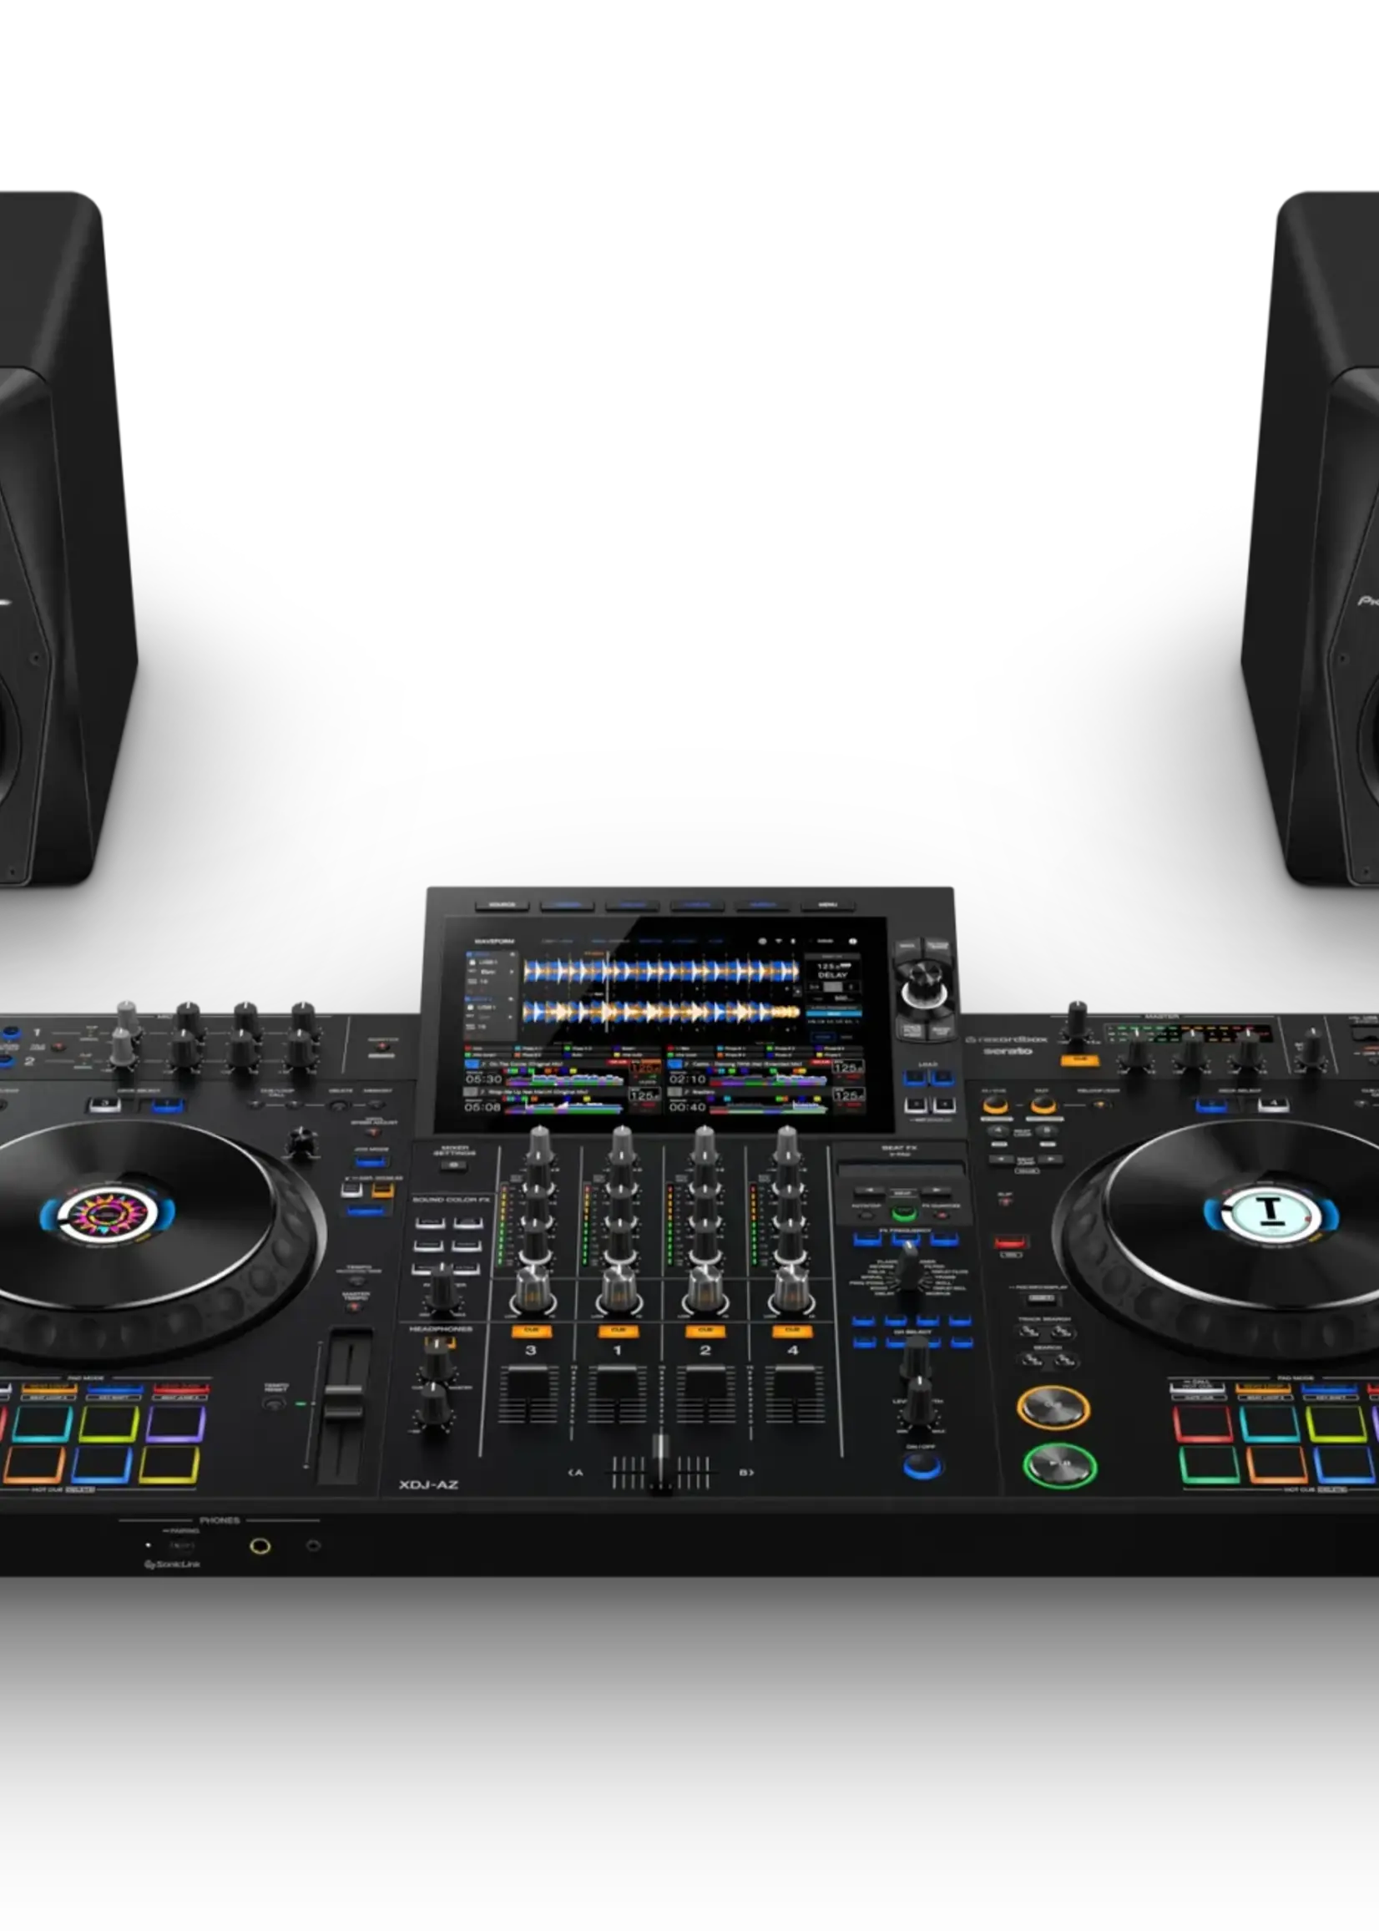This screenshot has height=1931, width=1379.
Task: Select the 05:08 track time on screen
Action: pos(483,1107)
